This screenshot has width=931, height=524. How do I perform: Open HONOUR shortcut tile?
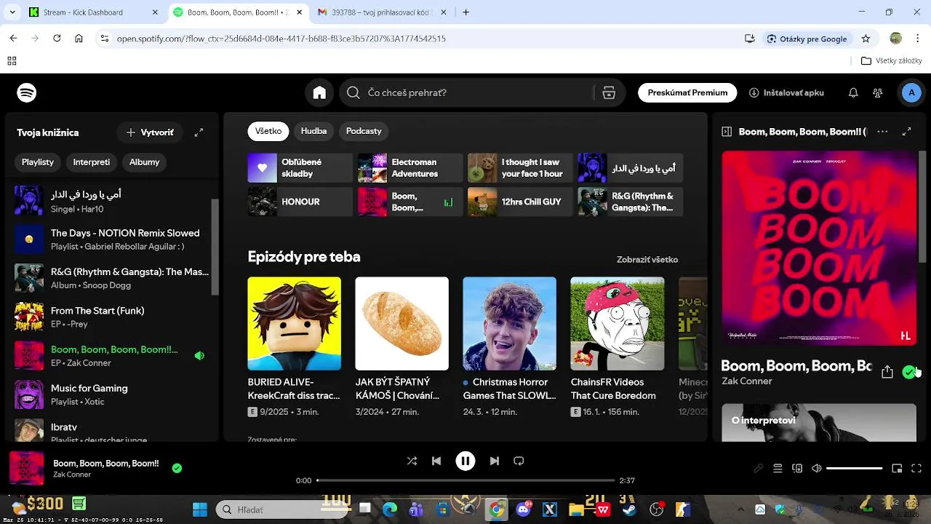(x=300, y=202)
